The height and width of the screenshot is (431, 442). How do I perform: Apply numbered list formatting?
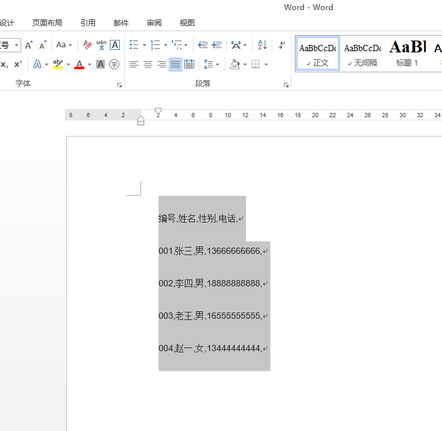click(x=155, y=45)
